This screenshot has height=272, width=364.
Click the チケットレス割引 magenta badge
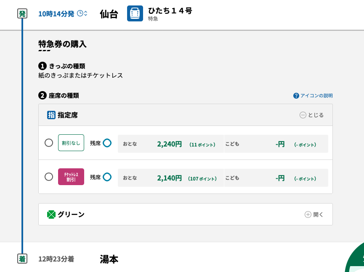pyautogui.click(x=71, y=177)
